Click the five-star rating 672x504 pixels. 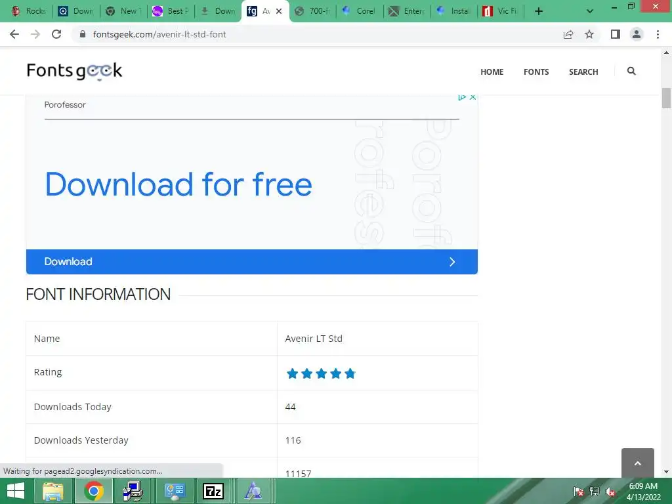click(321, 373)
